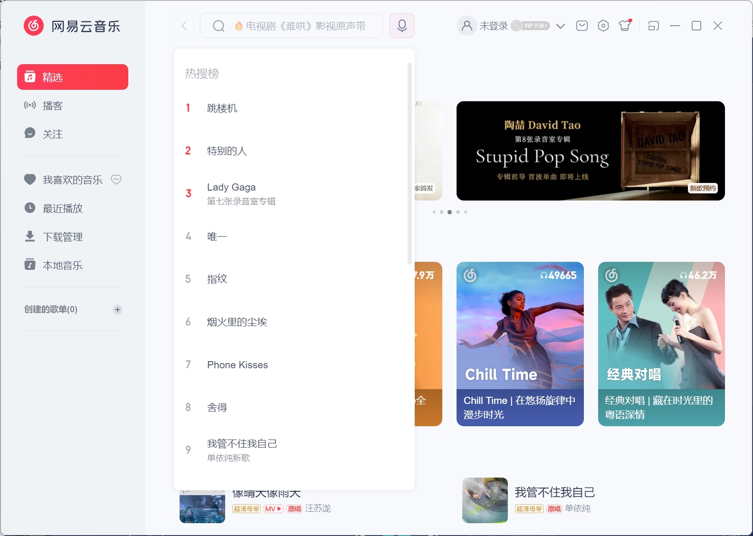The width and height of the screenshot is (753, 536).
Task: Select the second banner carousel dot
Action: (442, 212)
